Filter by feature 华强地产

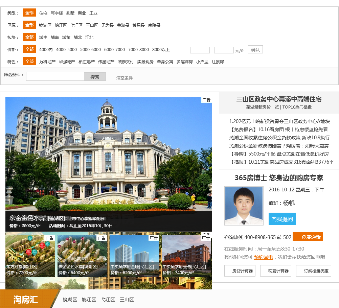click(67, 62)
